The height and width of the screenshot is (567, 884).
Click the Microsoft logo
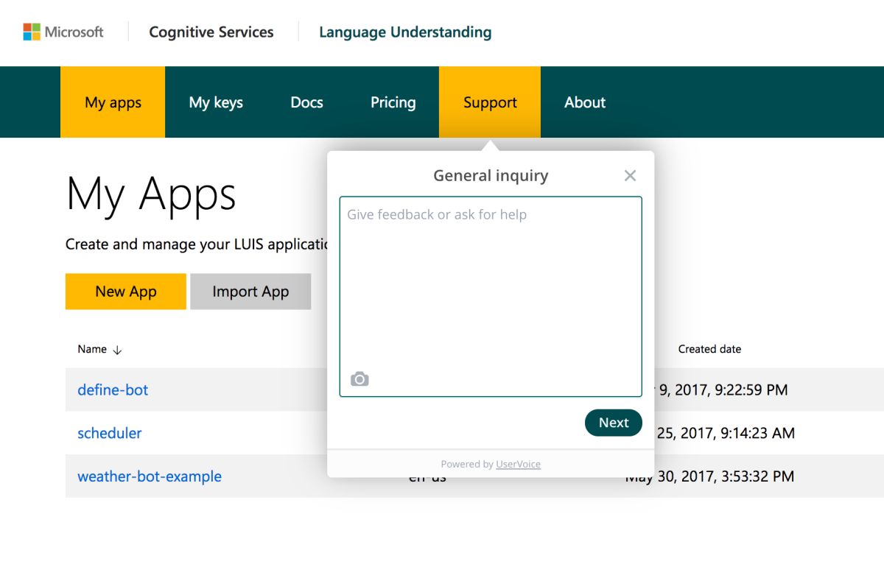pos(63,32)
